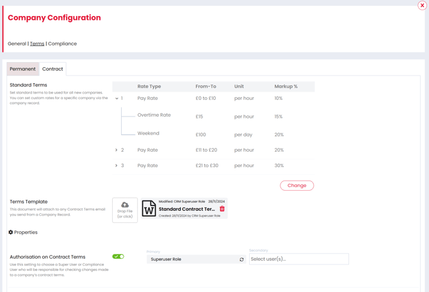Click the Terms Template heading

pyautogui.click(x=29, y=202)
